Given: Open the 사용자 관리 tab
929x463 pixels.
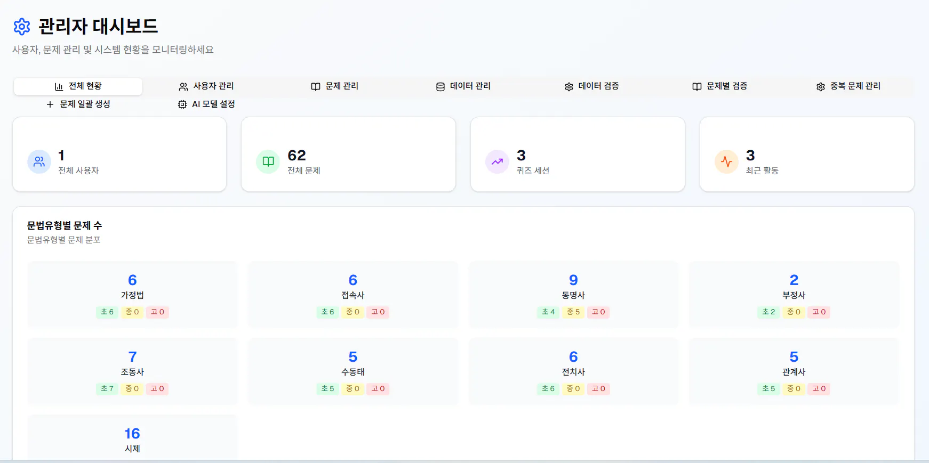Looking at the screenshot, I should click(x=206, y=86).
